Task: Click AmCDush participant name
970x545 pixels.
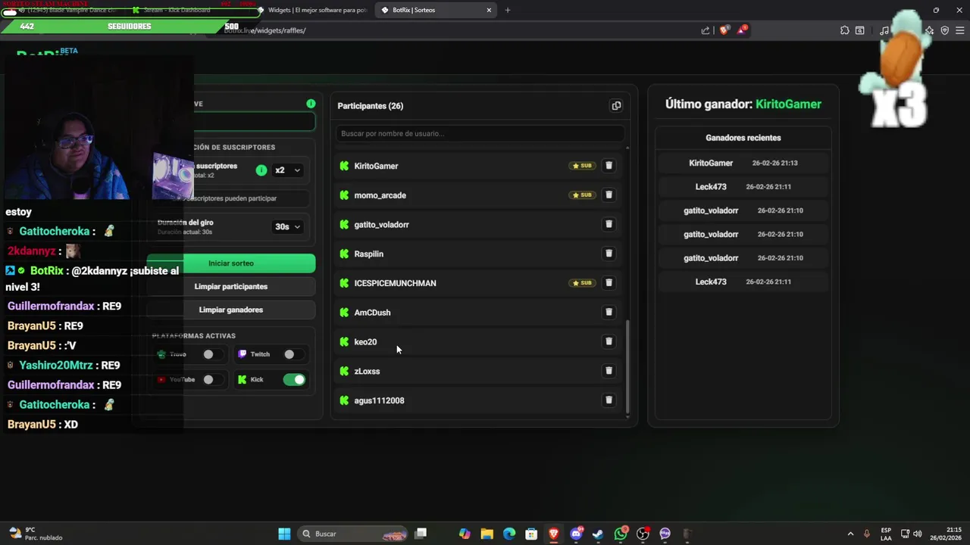Action: pyautogui.click(x=372, y=313)
